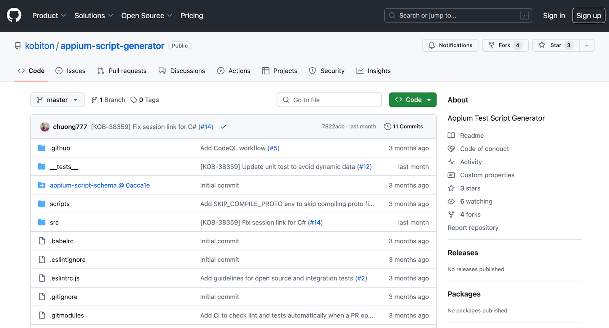Click the chuong777 author name

[70, 127]
